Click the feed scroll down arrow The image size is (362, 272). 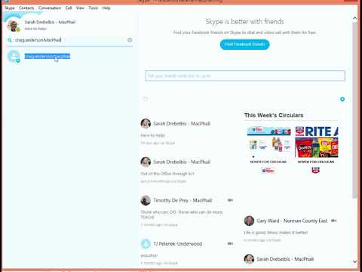tap(354, 261)
